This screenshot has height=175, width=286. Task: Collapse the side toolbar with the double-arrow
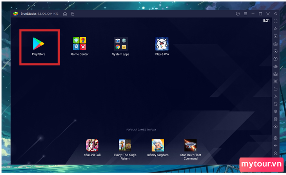(x=275, y=13)
